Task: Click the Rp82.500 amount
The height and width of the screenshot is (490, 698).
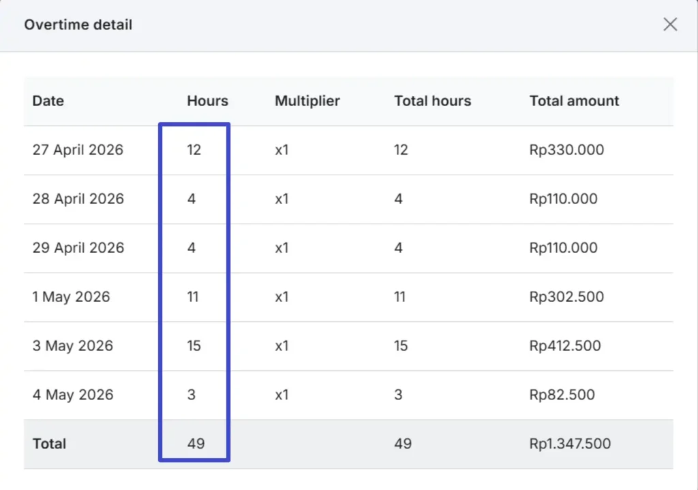Action: click(x=562, y=395)
